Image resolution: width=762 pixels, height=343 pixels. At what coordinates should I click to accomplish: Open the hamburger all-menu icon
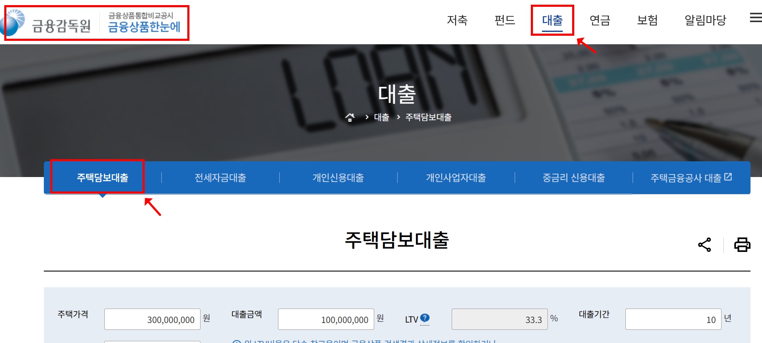pyautogui.click(x=756, y=18)
